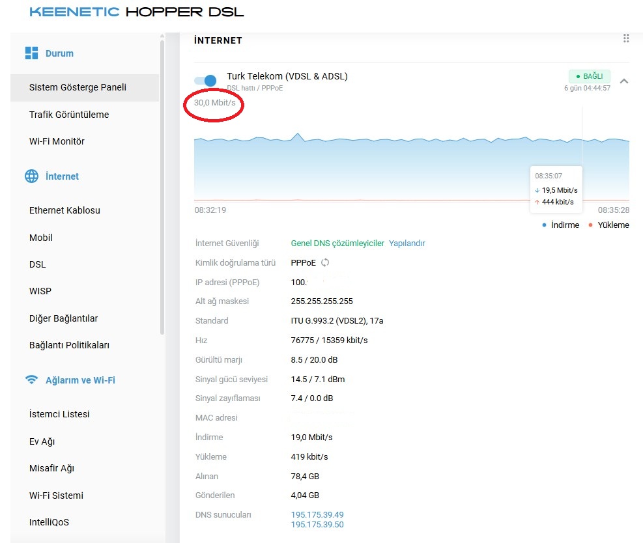Open Misafir Ağı settings

pyautogui.click(x=51, y=468)
